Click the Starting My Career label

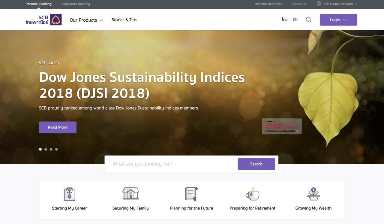69,208
